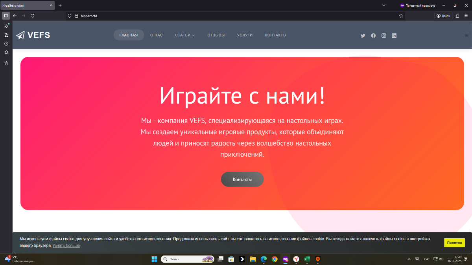Switch to Google Chrome on the taskbar
The image size is (472, 265).
tap(275, 259)
